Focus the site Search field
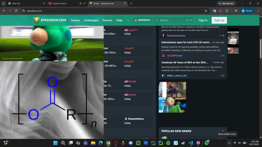 coord(173,20)
